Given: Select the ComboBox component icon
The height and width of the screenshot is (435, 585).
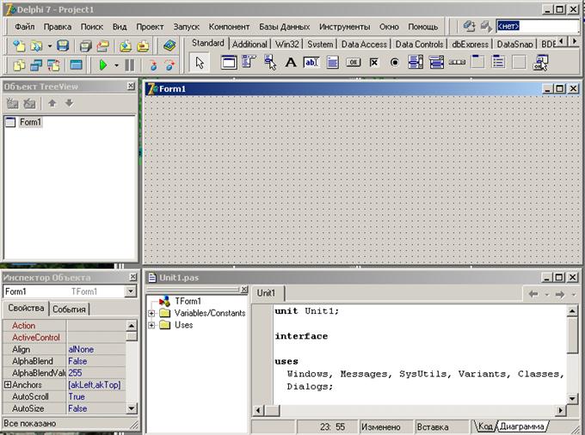Looking at the screenshot, I should [x=436, y=62].
